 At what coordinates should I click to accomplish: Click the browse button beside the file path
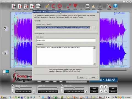pos(94,28)
